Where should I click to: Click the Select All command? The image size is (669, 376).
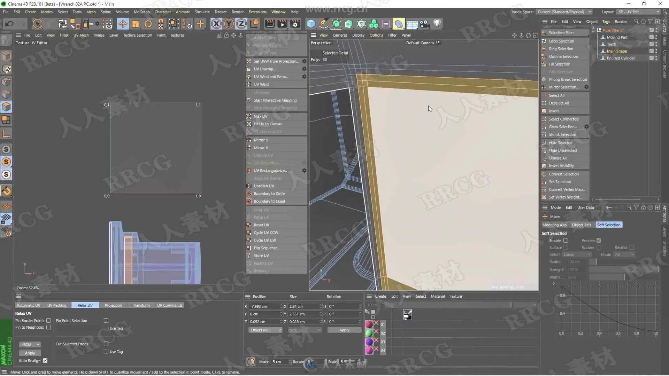556,95
